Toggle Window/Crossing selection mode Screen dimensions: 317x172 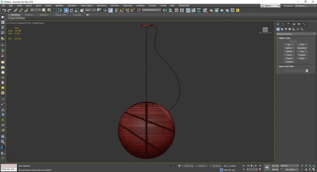point(60,10)
